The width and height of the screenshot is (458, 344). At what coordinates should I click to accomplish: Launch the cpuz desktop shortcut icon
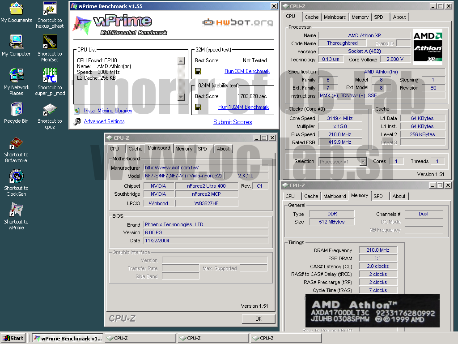click(x=50, y=109)
